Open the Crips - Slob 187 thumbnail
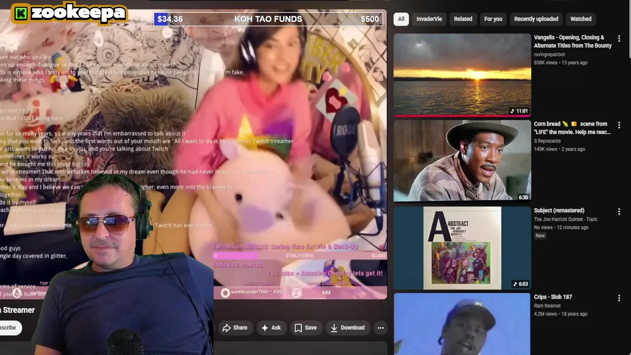The width and height of the screenshot is (631, 355). 462,324
